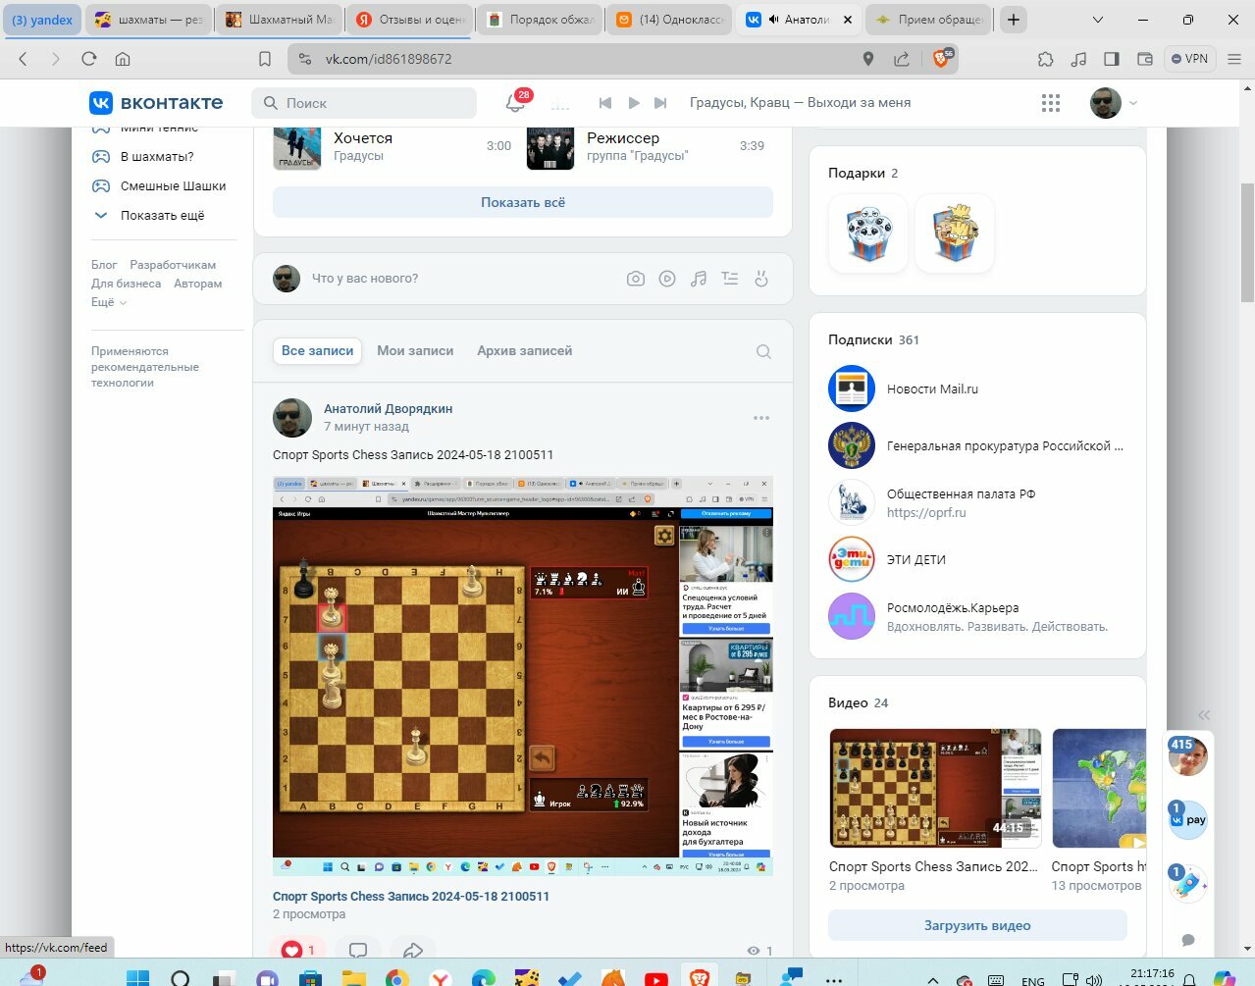Play the chess recording video in post
Screen dimensions: 1255x986
[x=523, y=676]
